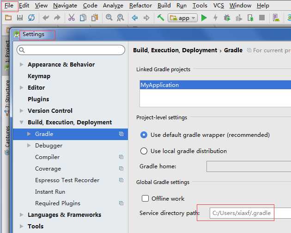Screen dimensions: 291x233
Task: Click the project-level icon beside Gradle item
Action: click(x=121, y=134)
